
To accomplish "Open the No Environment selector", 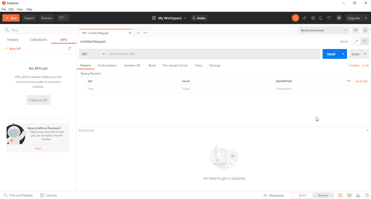I will click(x=323, y=30).
